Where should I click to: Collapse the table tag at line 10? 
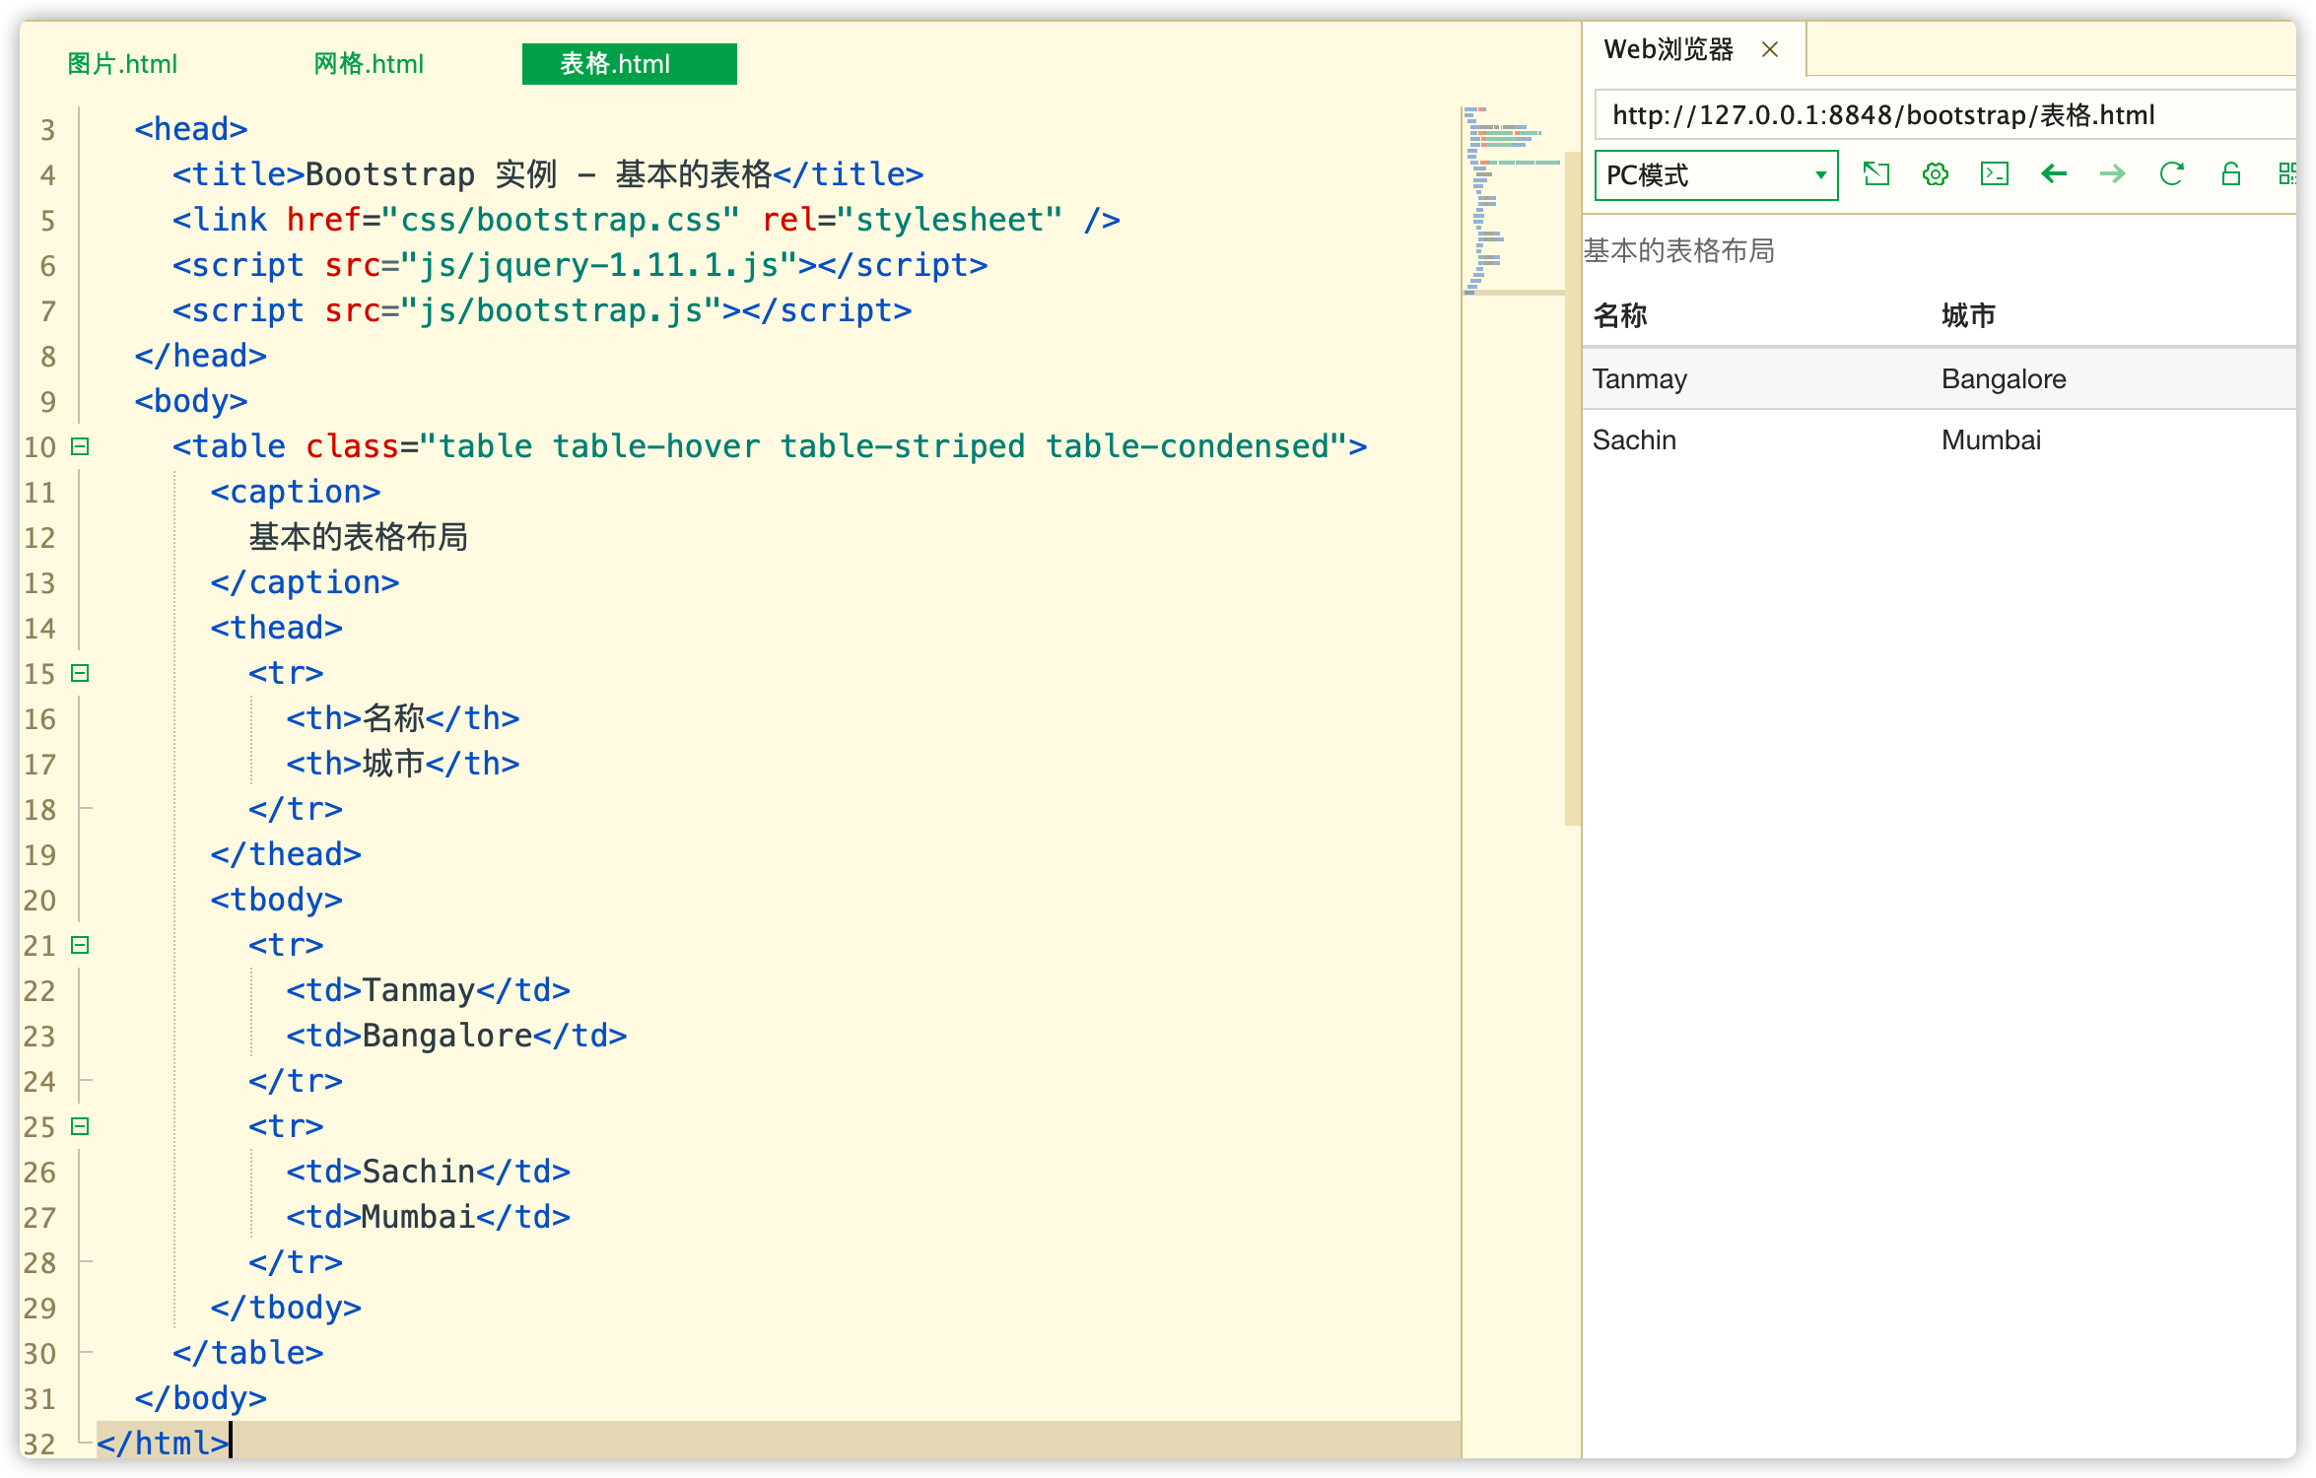81,446
